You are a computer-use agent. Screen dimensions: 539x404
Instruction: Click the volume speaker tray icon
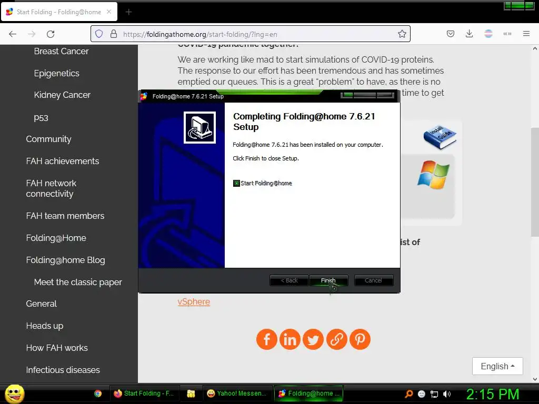tap(447, 394)
